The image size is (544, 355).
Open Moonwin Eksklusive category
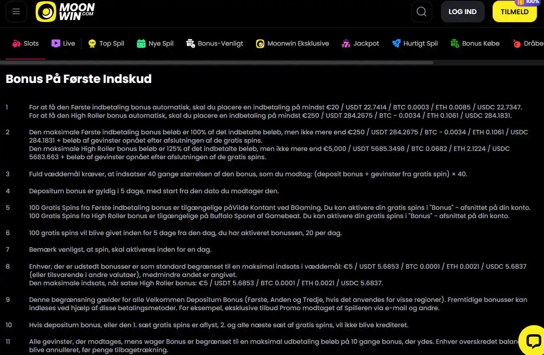(x=293, y=44)
